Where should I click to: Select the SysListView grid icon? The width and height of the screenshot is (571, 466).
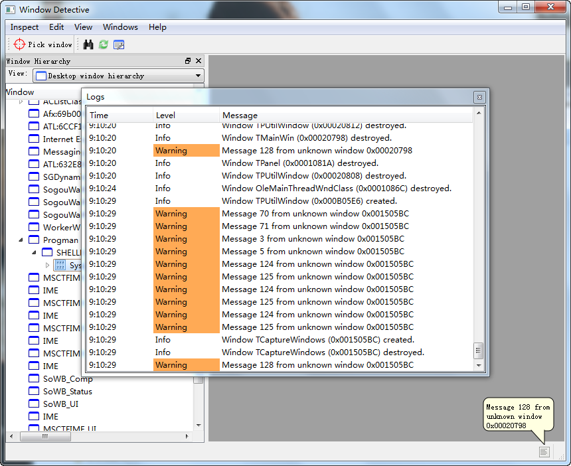pyautogui.click(x=60, y=265)
